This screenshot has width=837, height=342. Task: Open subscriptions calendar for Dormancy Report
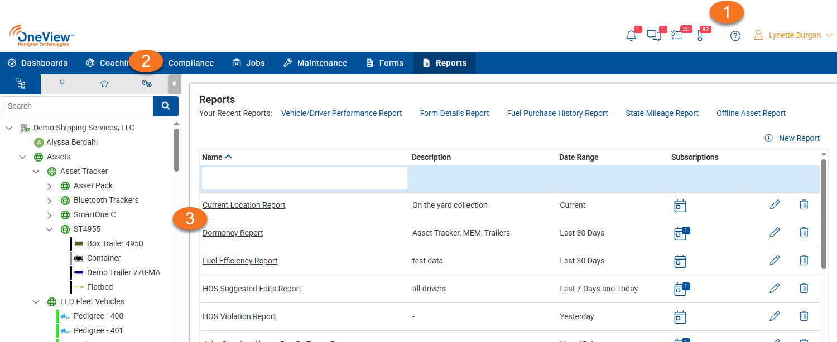681,233
